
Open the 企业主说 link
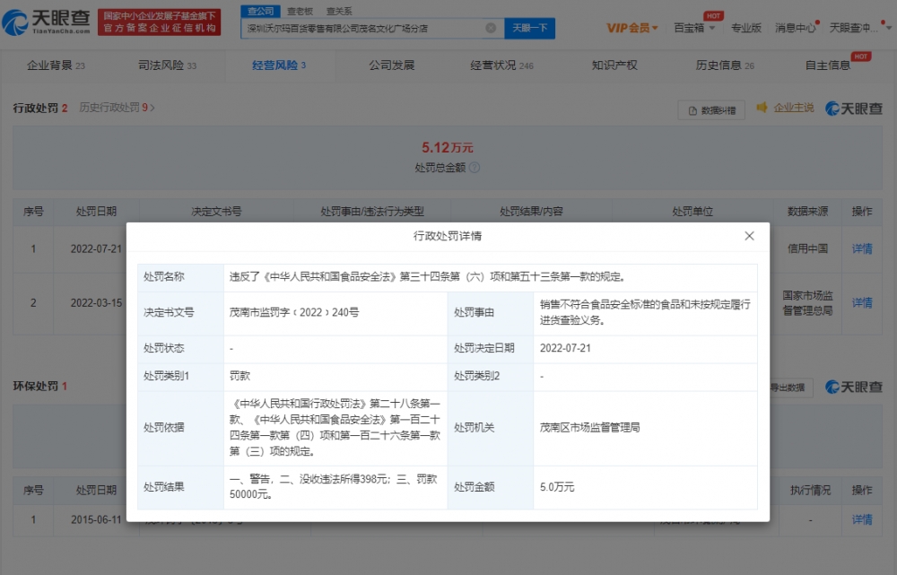point(794,108)
